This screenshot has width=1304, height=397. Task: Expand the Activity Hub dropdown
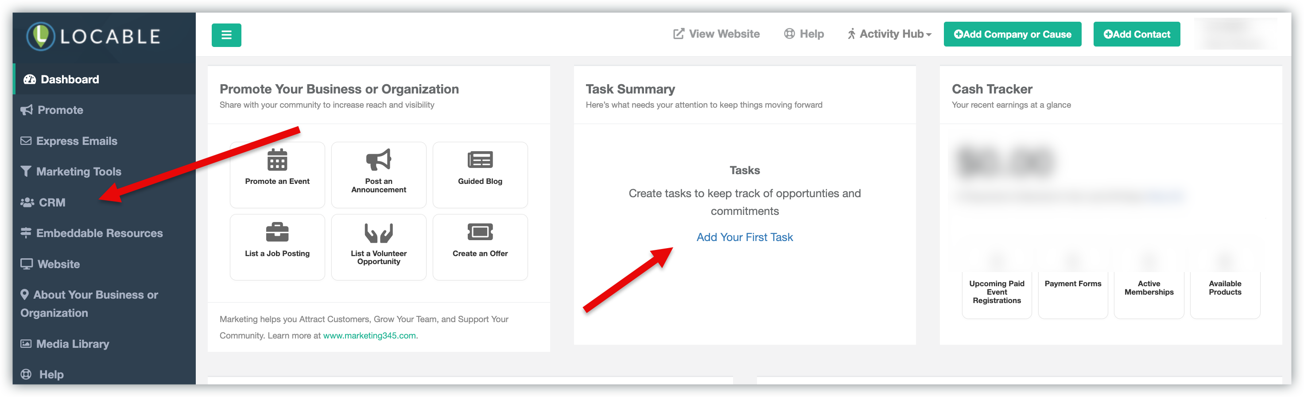click(x=889, y=34)
